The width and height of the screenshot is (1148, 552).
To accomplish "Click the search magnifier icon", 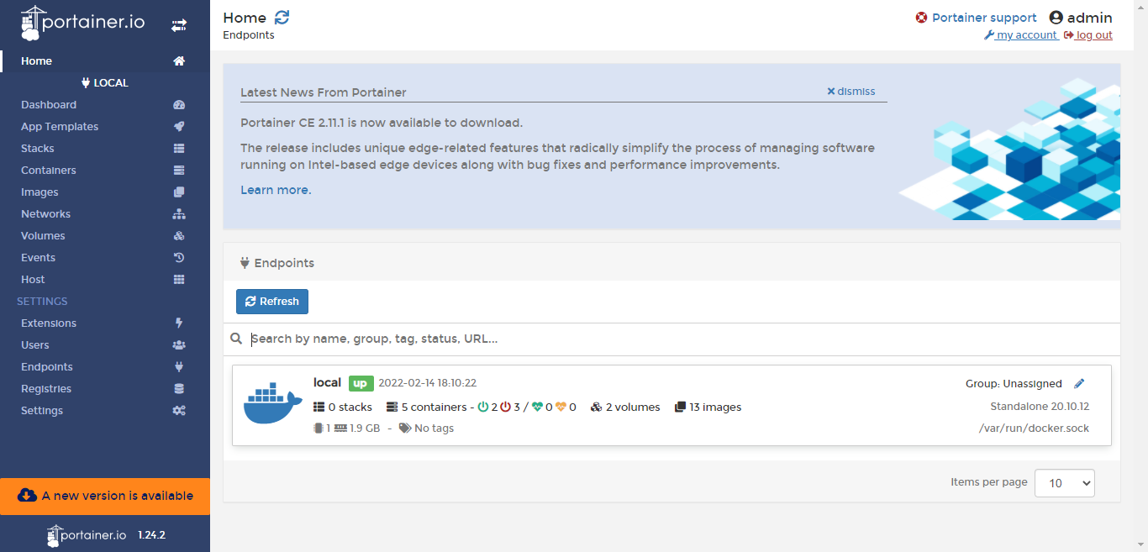I will [x=236, y=339].
